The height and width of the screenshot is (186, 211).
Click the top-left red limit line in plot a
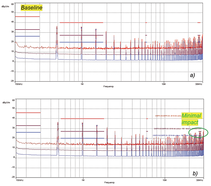click(27, 17)
